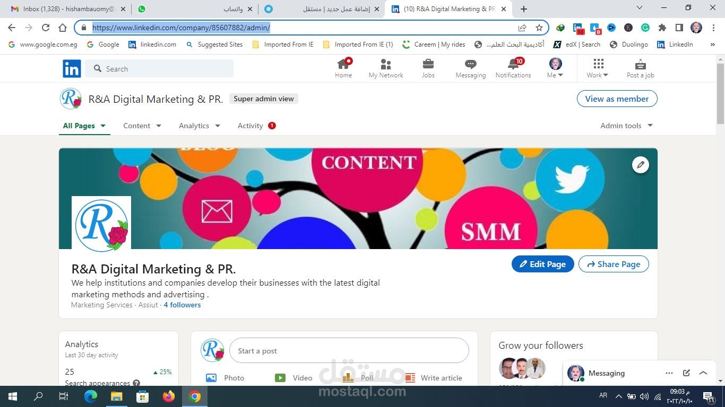
Task: Add a Photo to post
Action: pyautogui.click(x=225, y=378)
